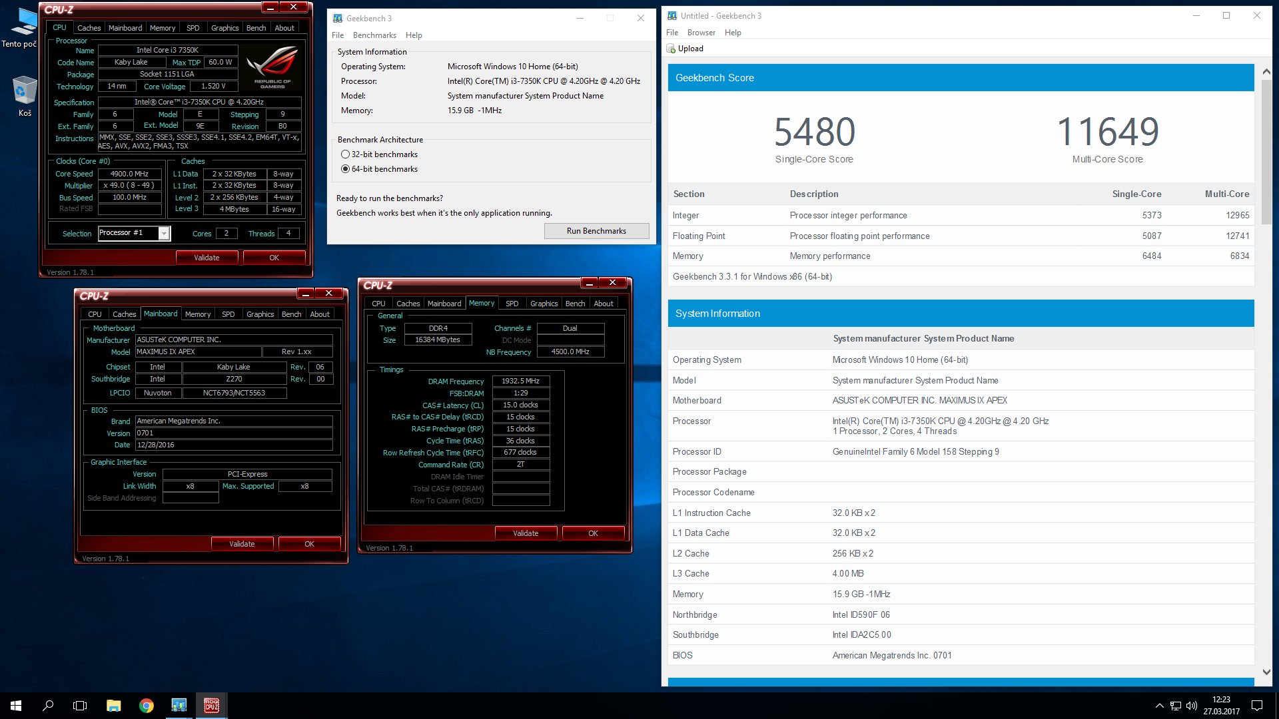Open Help menu in Geekbench 3 window
This screenshot has height=719, width=1279.
[414, 35]
